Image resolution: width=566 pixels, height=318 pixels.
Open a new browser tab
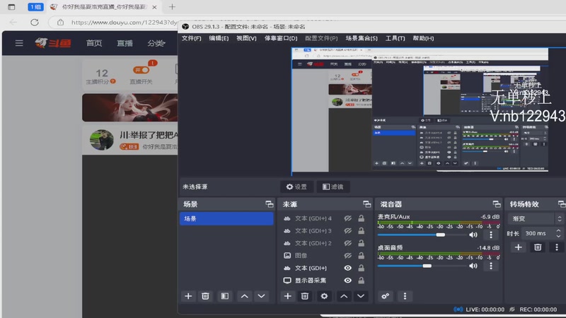tap(172, 7)
